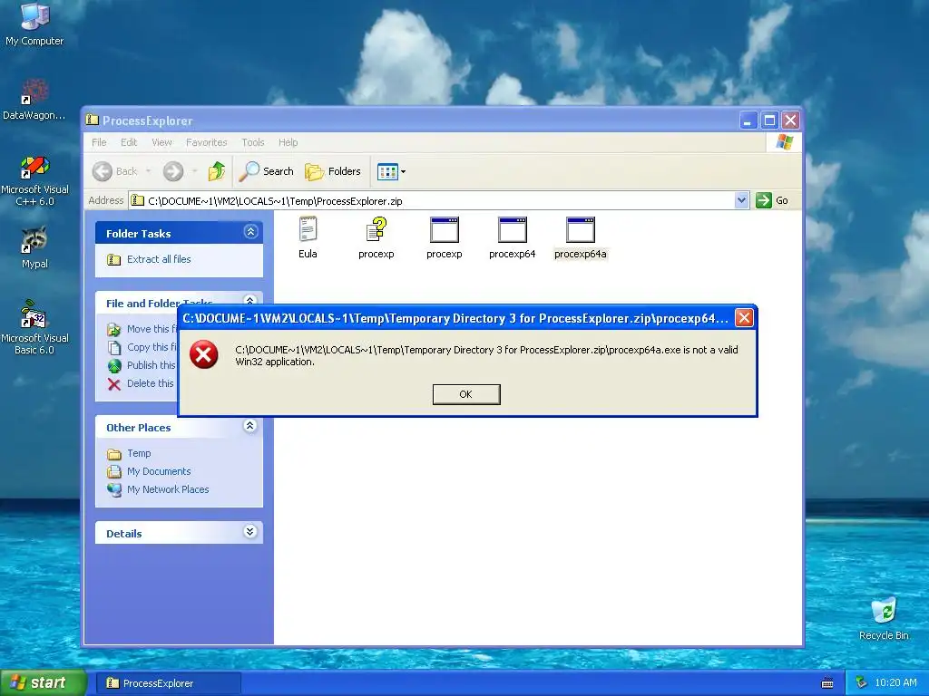Open Microsoft Visual C++ 6.0 shortcut
929x696 pixels.
[34, 180]
